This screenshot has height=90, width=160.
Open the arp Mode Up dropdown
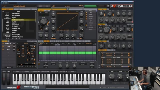pyautogui.click(x=46, y=64)
